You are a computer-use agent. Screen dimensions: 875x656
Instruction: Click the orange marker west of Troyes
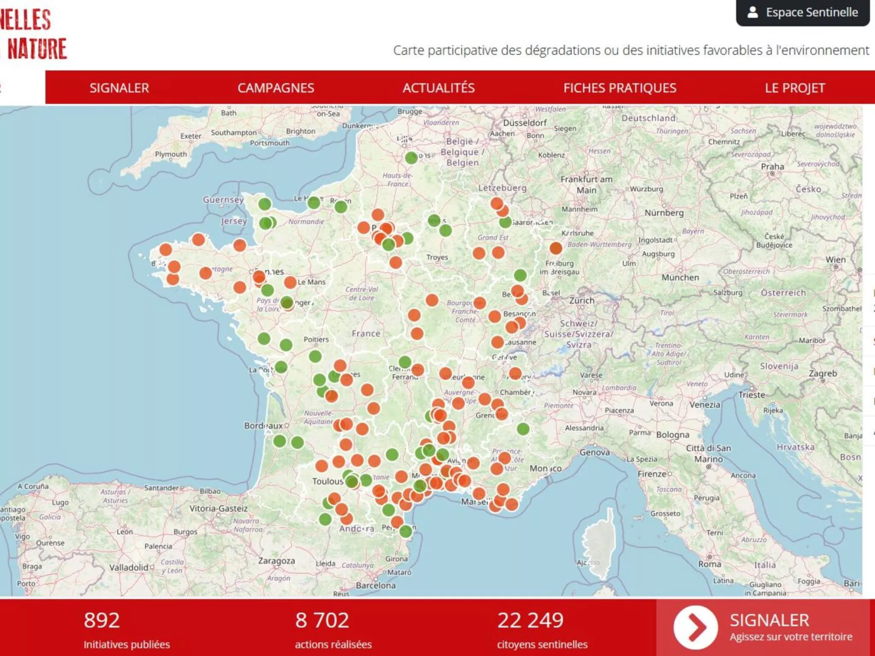(x=396, y=262)
